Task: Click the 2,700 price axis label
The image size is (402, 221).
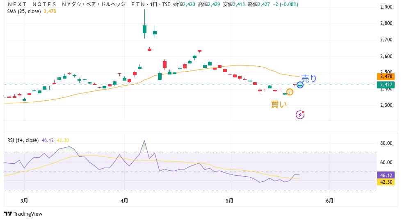Action: point(386,40)
